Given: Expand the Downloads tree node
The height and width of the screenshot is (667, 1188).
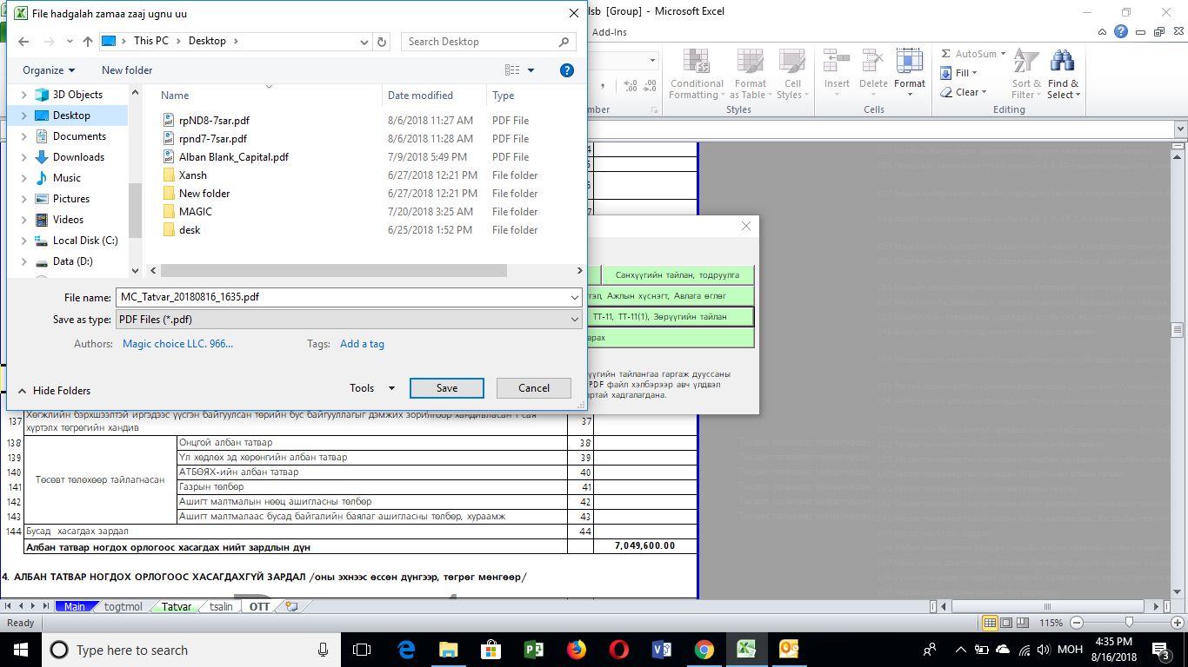Looking at the screenshot, I should point(23,157).
